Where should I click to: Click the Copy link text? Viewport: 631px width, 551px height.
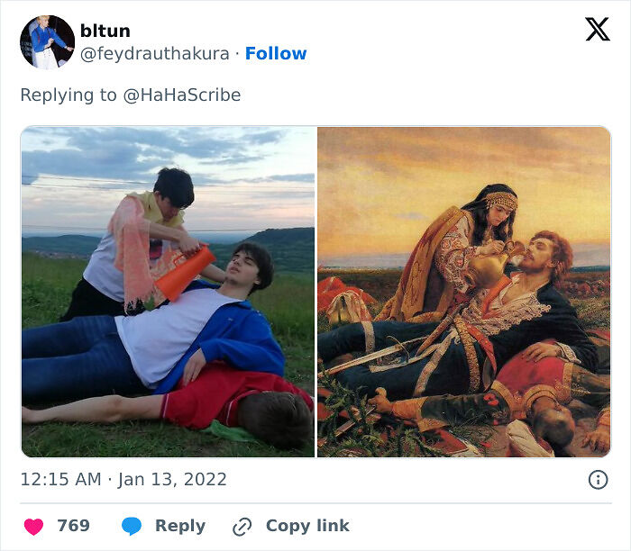point(306,526)
